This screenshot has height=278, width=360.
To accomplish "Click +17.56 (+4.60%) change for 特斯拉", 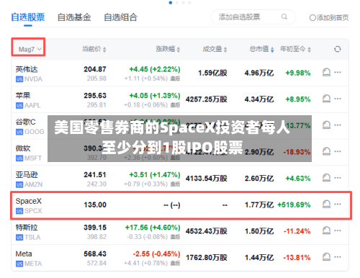I will pyautogui.click(x=153, y=228).
